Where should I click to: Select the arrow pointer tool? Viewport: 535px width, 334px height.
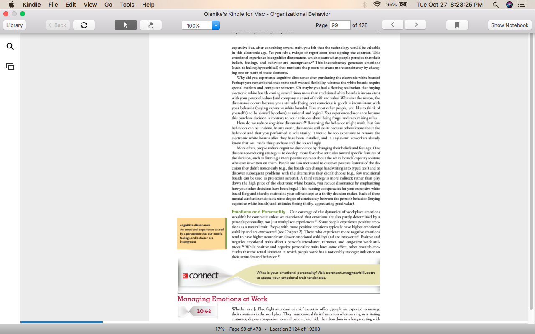126,25
